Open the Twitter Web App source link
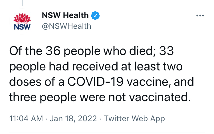The width and height of the screenshot is (214, 134). [134, 119]
